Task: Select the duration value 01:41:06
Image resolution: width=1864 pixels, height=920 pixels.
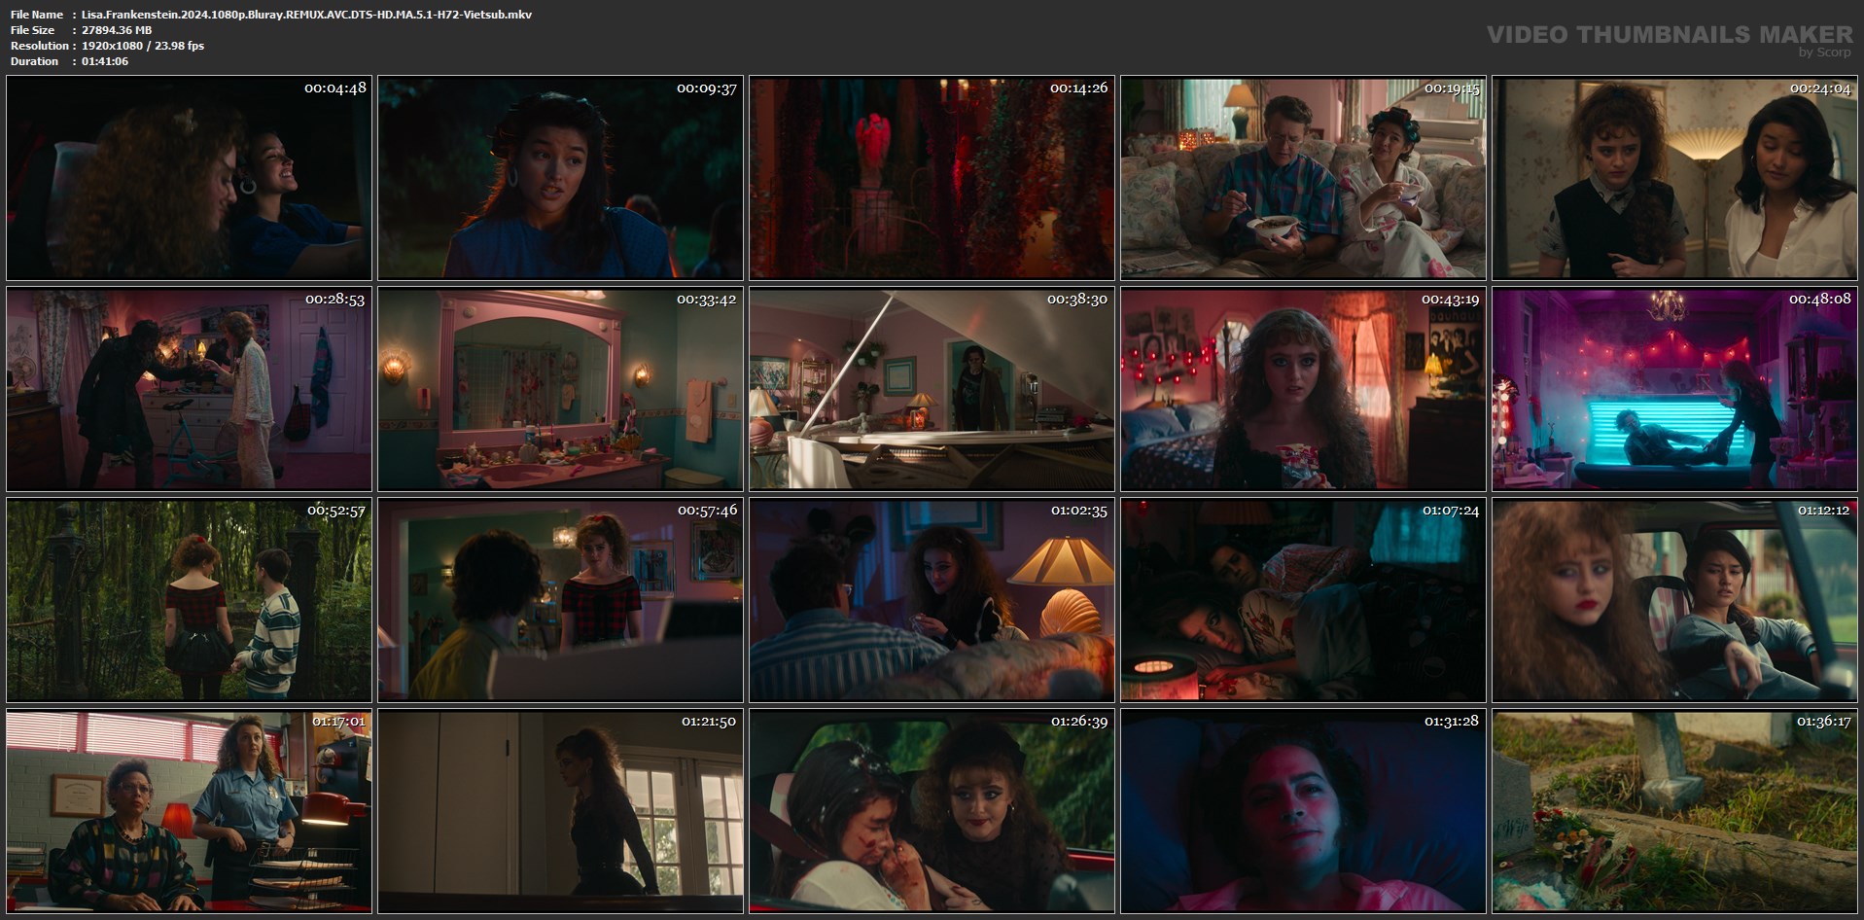Action: pos(105,61)
